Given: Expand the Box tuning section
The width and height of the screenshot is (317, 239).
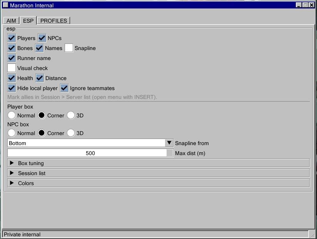Looking at the screenshot, I should pyautogui.click(x=158, y=163).
